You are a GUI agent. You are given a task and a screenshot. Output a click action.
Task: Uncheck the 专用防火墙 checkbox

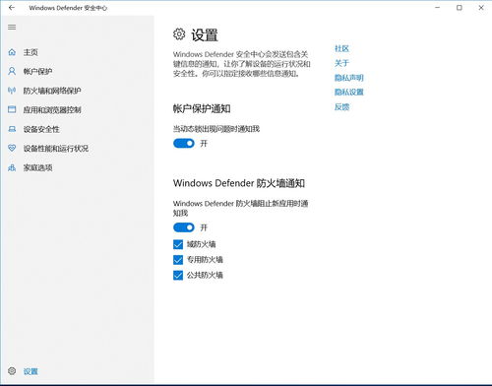click(178, 260)
